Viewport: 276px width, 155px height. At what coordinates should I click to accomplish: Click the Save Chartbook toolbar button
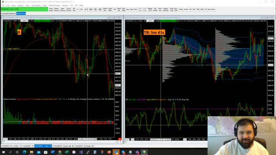(63, 9)
